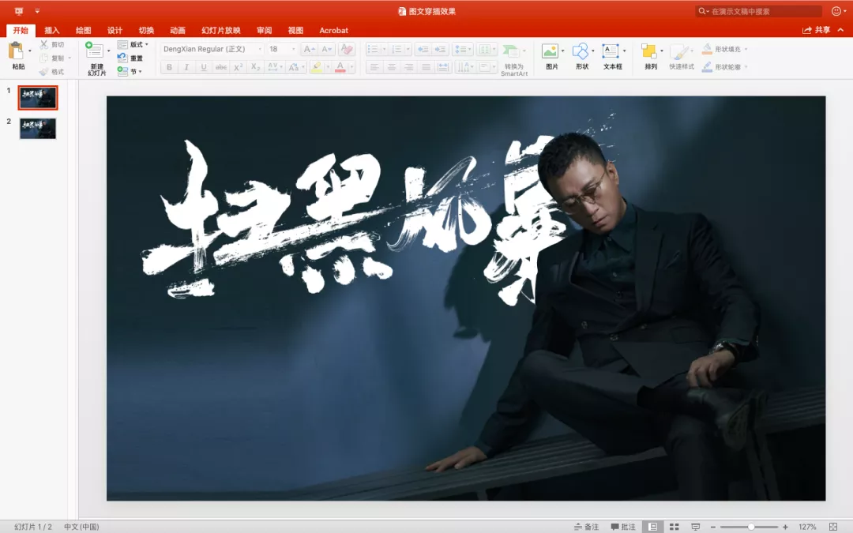This screenshot has height=533, width=853.
Task: Toggle italic formatting
Action: (x=186, y=67)
